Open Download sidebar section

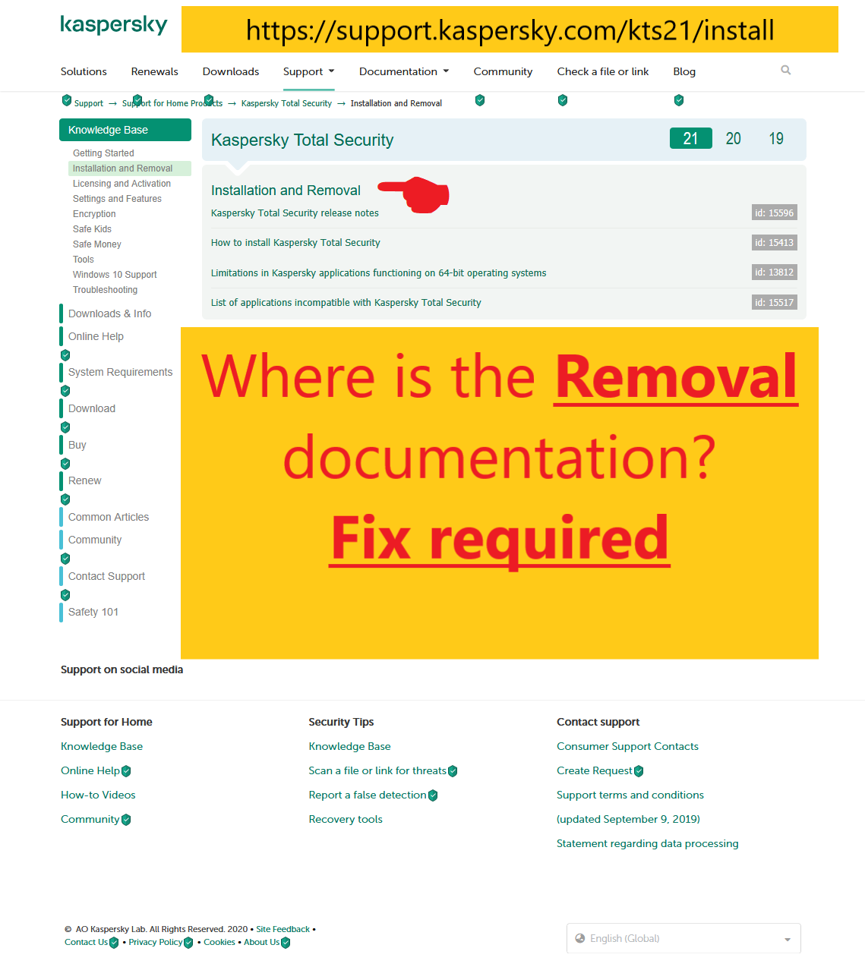coord(92,408)
